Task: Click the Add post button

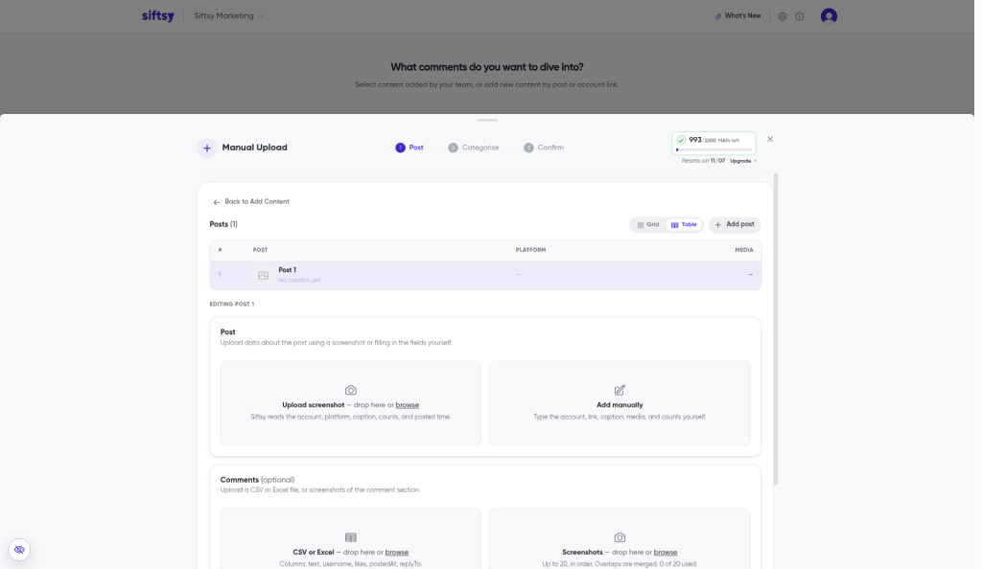Action: click(x=735, y=224)
